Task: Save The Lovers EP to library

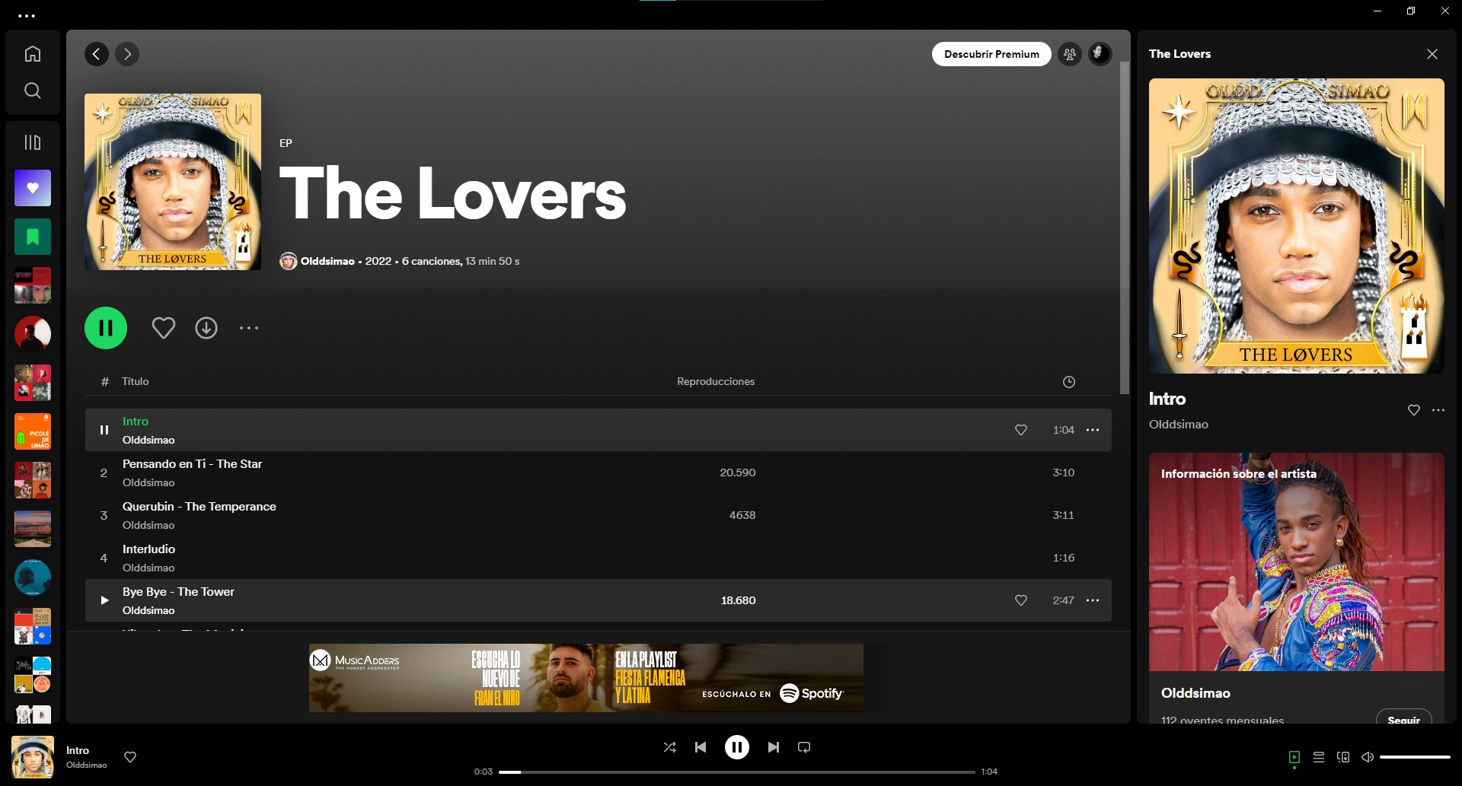Action: click(x=164, y=328)
